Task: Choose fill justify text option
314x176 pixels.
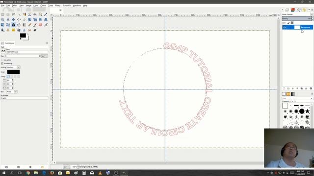Action: pyautogui.click(x=19, y=76)
